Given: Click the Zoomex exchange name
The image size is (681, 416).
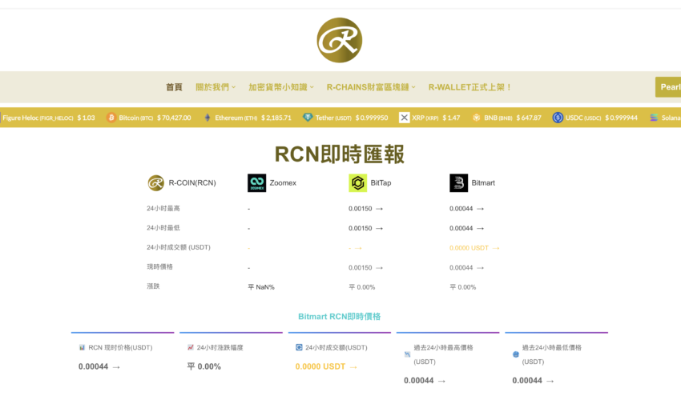Looking at the screenshot, I should (x=283, y=183).
